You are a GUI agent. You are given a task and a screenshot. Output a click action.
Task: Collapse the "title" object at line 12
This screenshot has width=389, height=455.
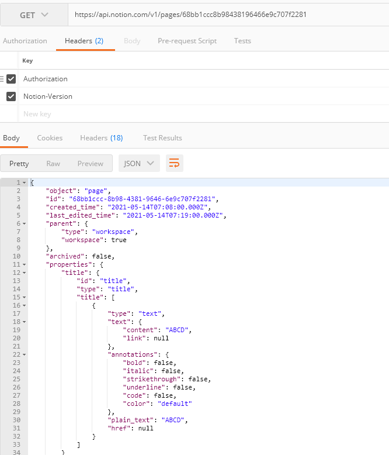click(25, 273)
